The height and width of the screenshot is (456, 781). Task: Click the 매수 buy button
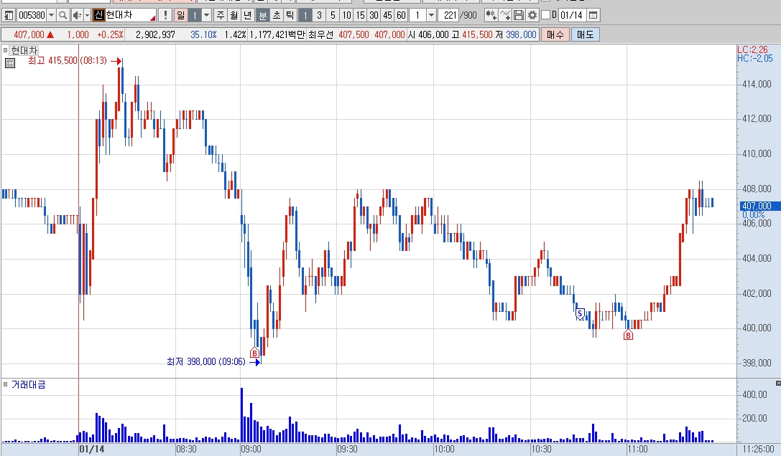pyautogui.click(x=555, y=34)
